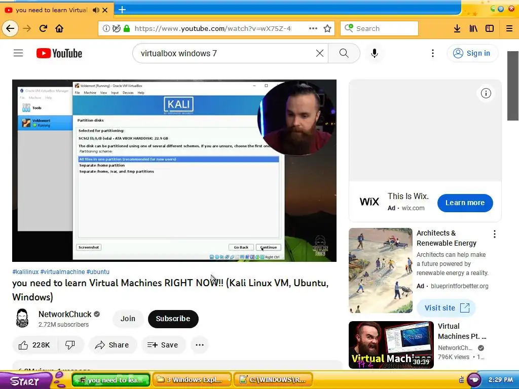Screen dimensions: 519x389
Task: Open NetworkChuck channel avatar
Action: pyautogui.click(x=22, y=318)
